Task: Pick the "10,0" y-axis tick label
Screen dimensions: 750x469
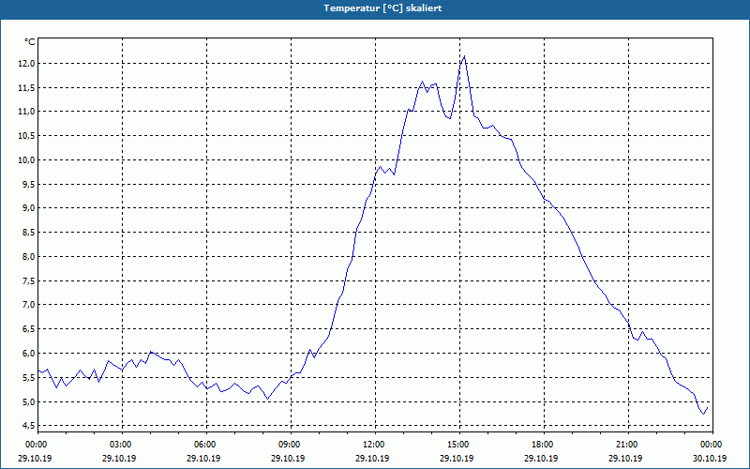Action: [27, 159]
